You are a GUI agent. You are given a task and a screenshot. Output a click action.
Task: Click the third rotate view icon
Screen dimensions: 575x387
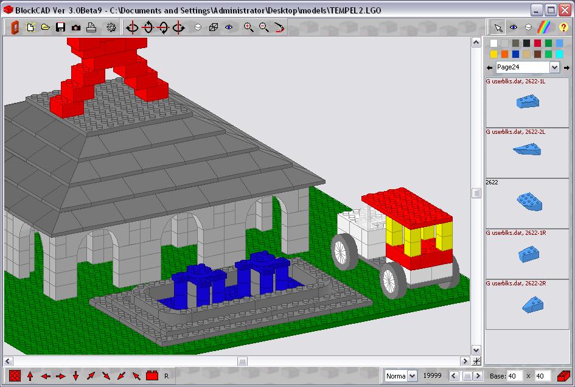point(163,27)
